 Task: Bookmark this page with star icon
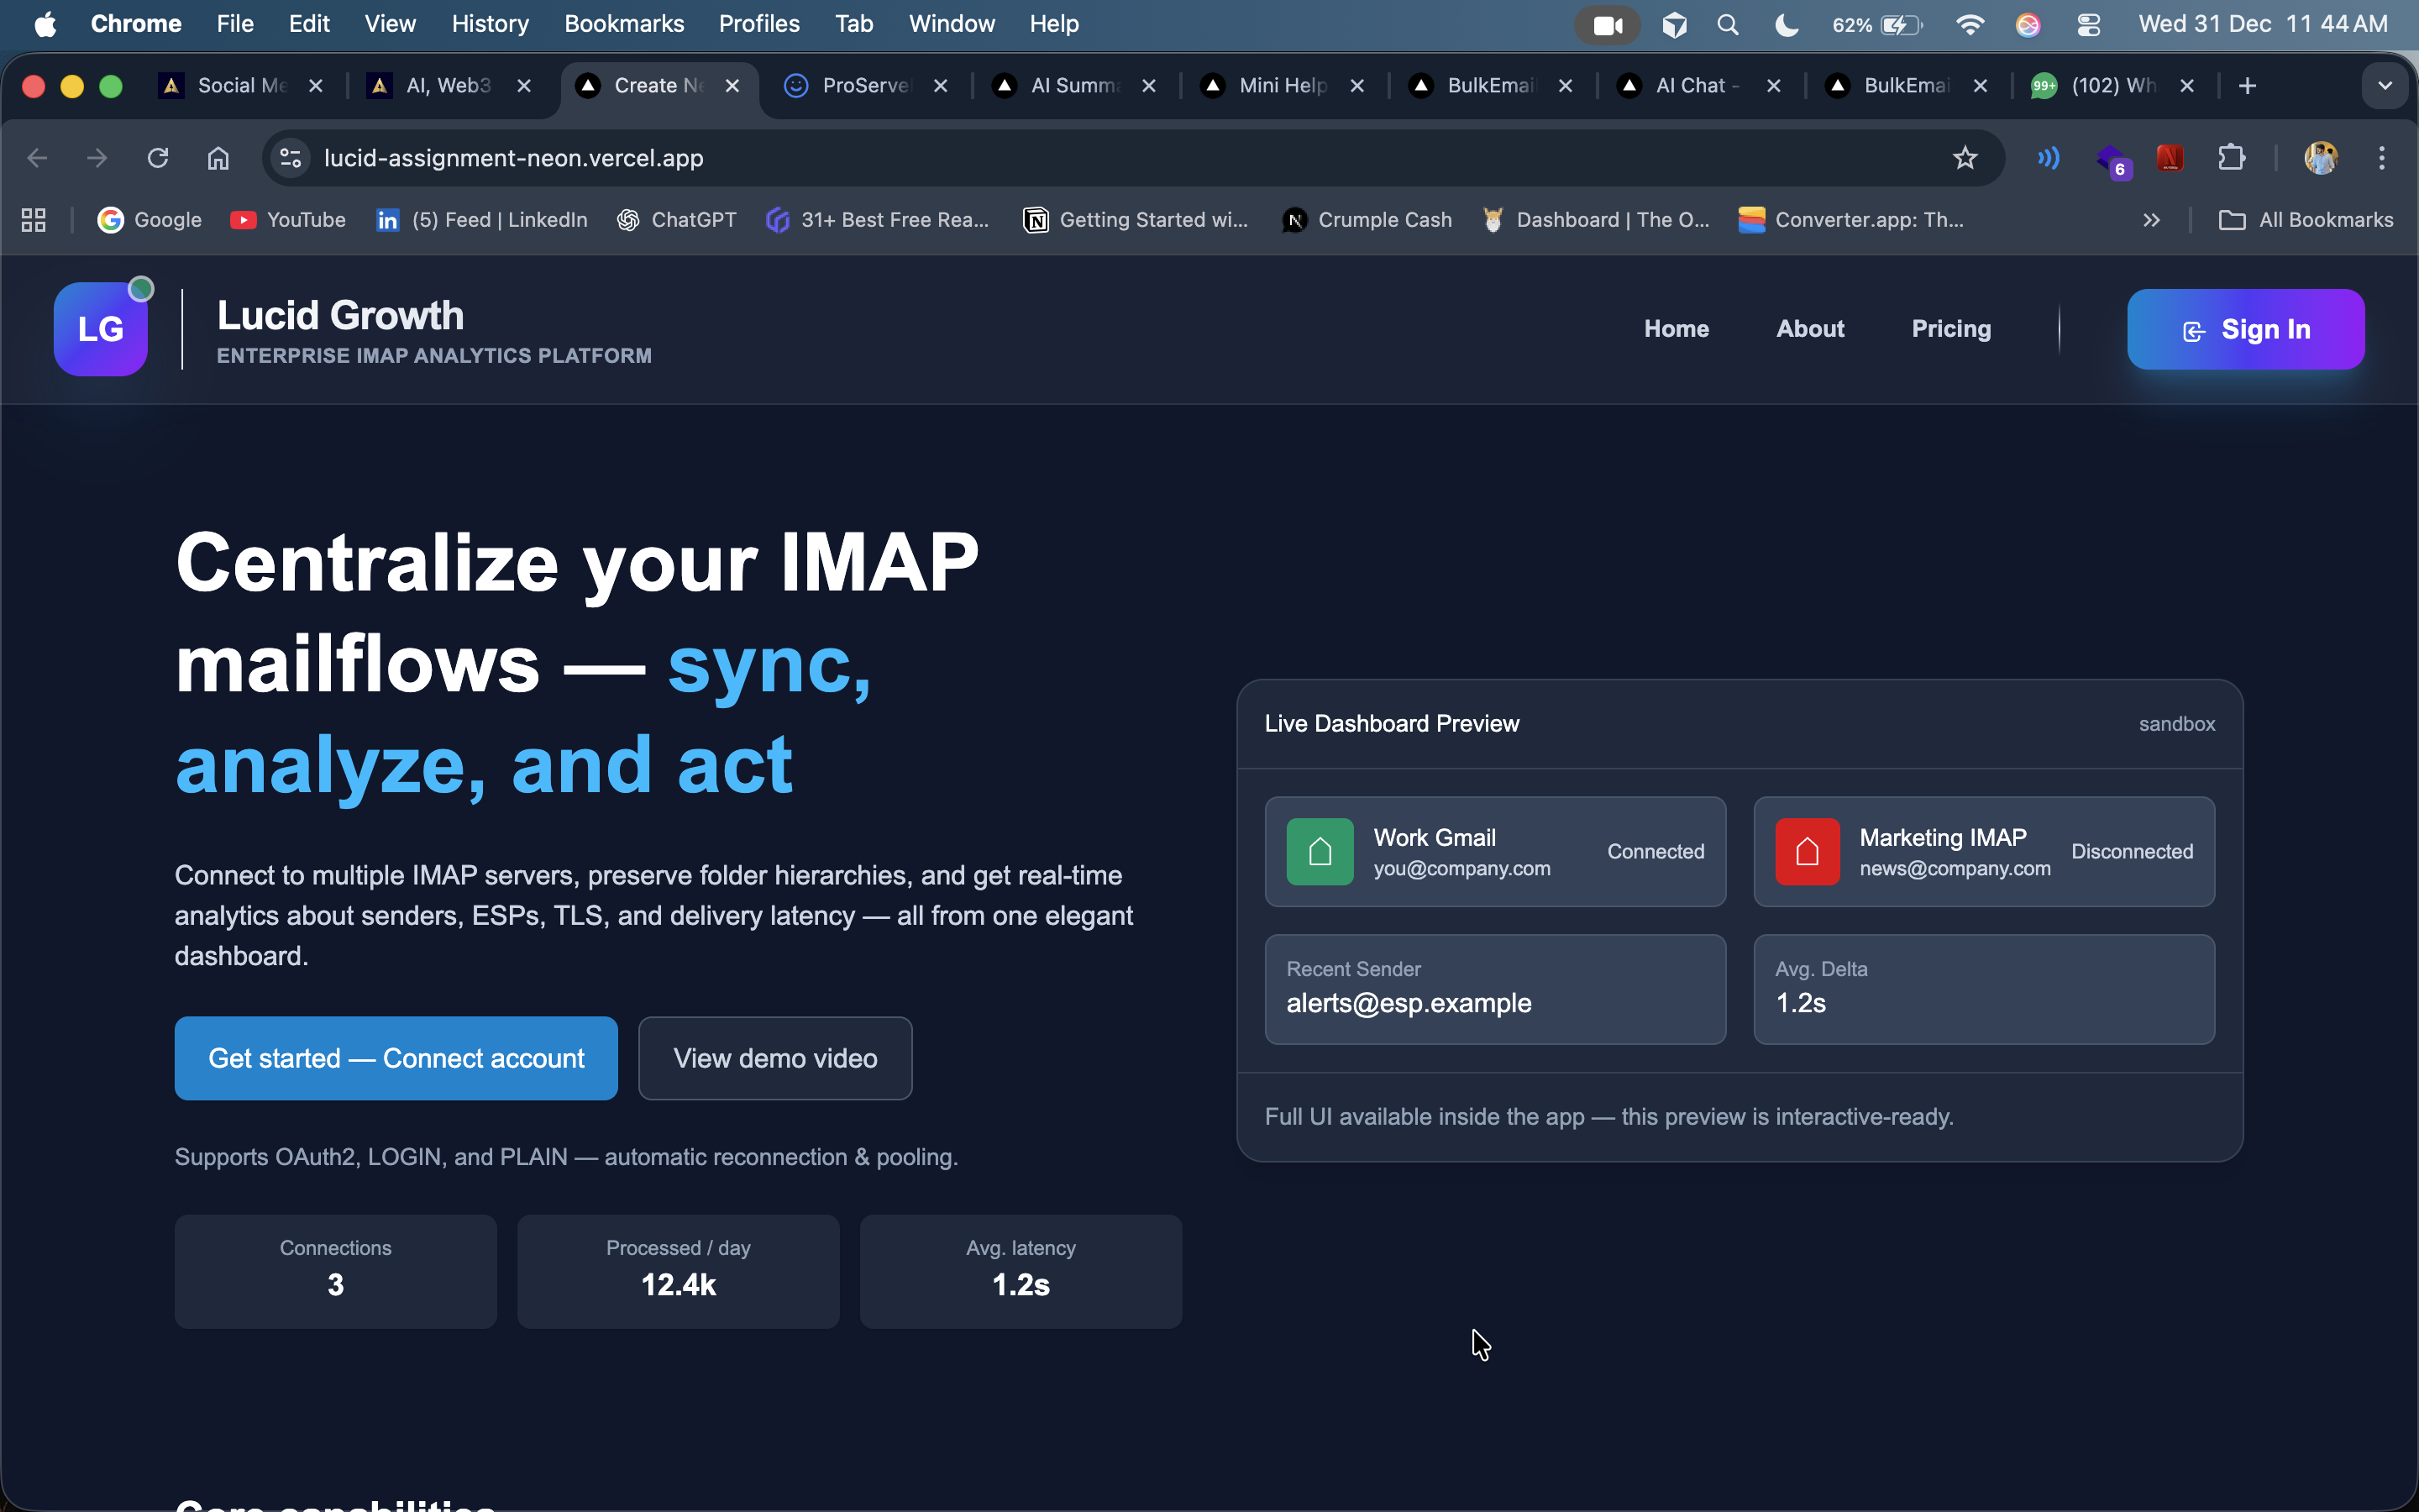[x=1965, y=158]
